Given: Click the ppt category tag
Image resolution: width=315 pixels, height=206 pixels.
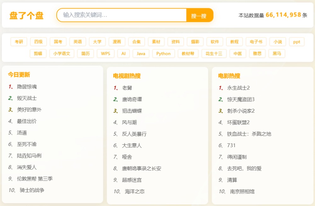Looking at the screenshot, I should pyautogui.click(x=296, y=42).
